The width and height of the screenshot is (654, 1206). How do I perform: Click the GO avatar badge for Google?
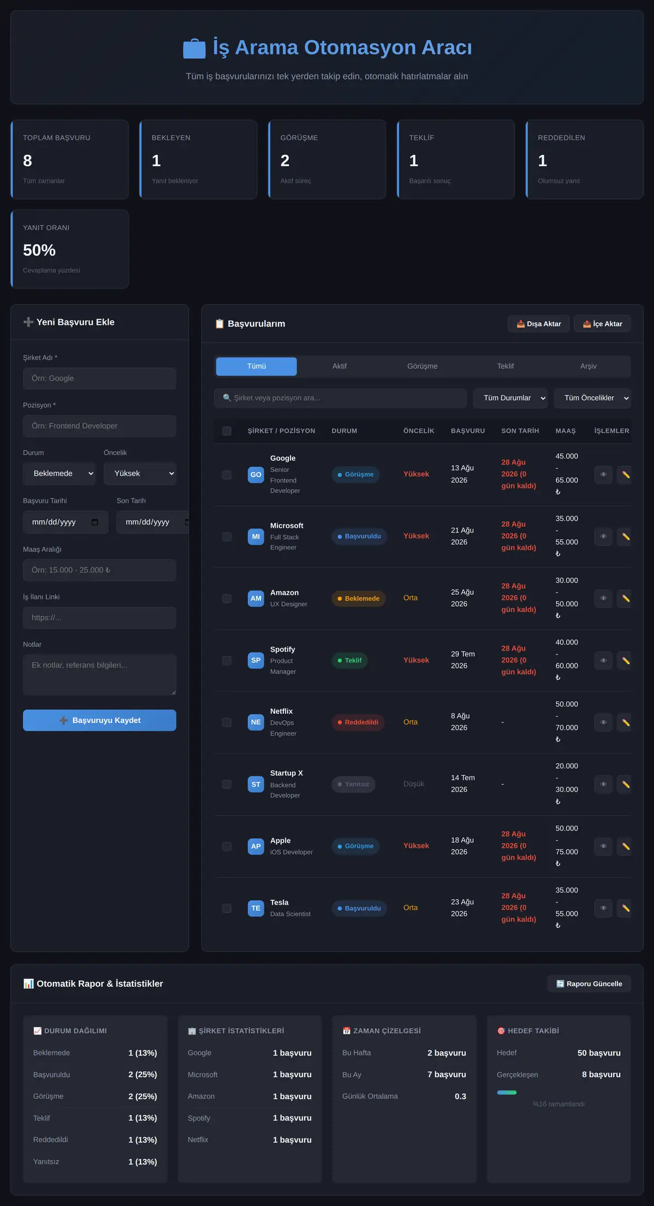coord(256,474)
